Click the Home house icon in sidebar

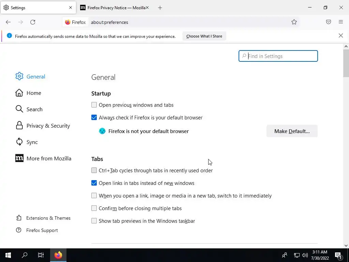(19, 93)
